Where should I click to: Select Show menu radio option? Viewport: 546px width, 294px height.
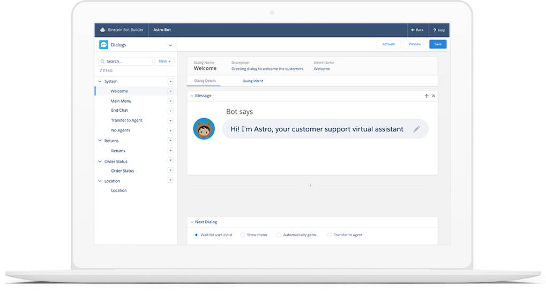(x=243, y=235)
